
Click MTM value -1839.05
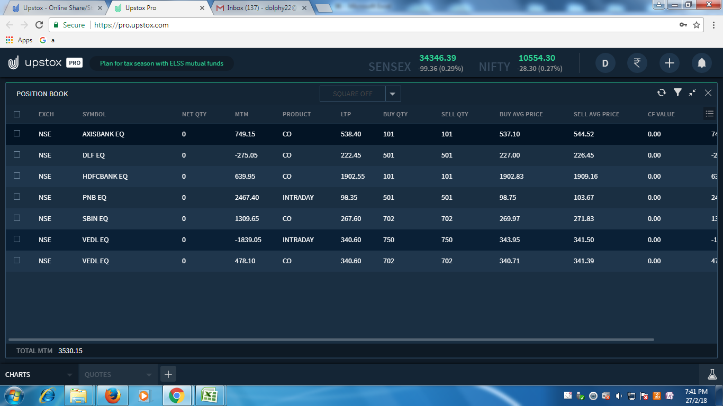click(x=248, y=239)
